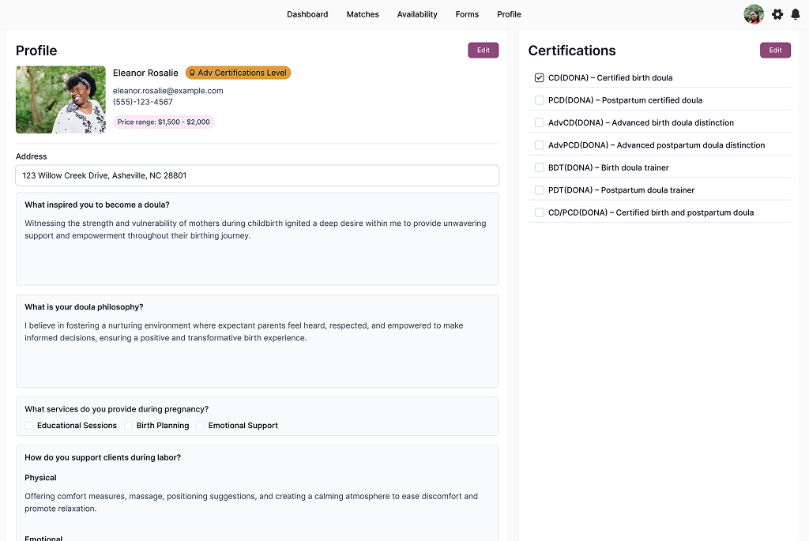Check the Educational Sessions service box

coord(29,426)
